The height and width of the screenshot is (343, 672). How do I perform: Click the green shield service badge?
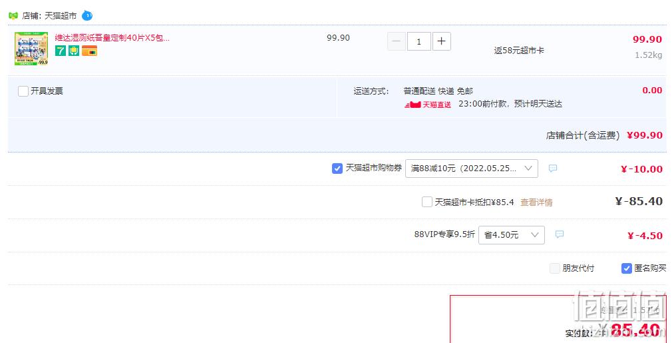74,51
